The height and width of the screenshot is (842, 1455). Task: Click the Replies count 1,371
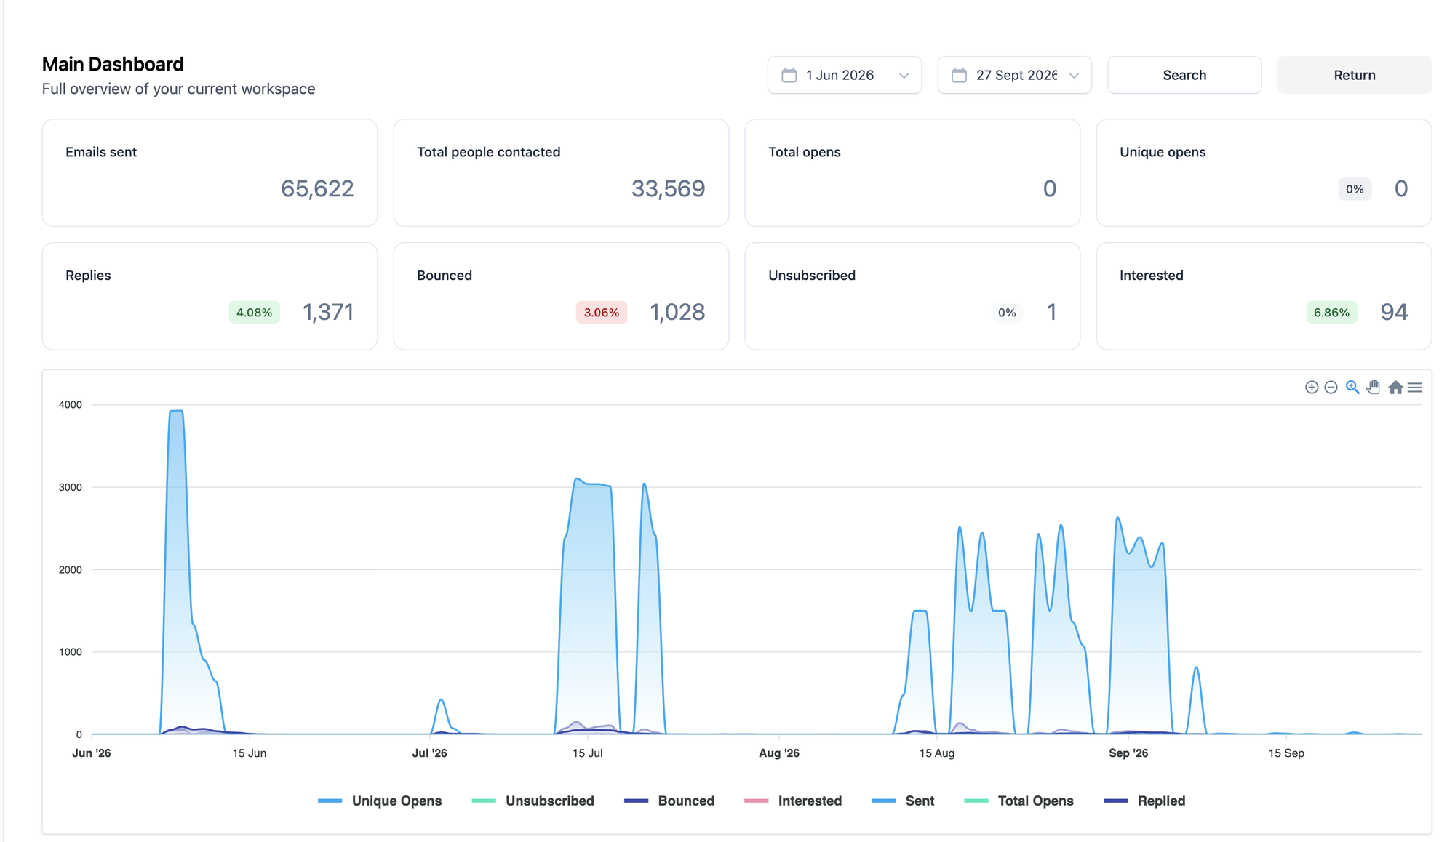328,312
